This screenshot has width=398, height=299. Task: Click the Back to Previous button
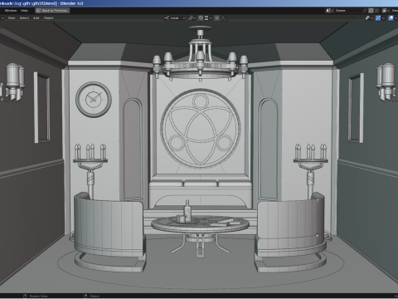pos(52,11)
